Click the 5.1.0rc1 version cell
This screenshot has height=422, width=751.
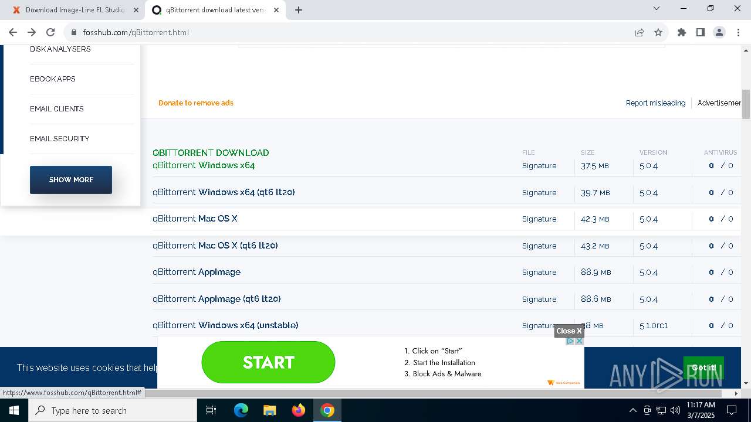click(x=654, y=326)
